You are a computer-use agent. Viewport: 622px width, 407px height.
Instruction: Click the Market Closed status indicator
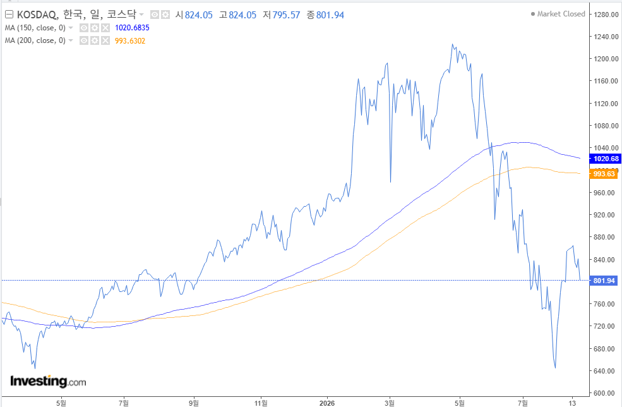pyautogui.click(x=558, y=14)
